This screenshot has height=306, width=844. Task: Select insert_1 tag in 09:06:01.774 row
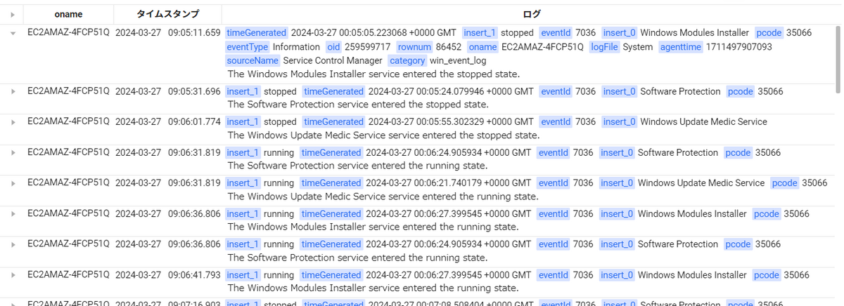(x=243, y=121)
